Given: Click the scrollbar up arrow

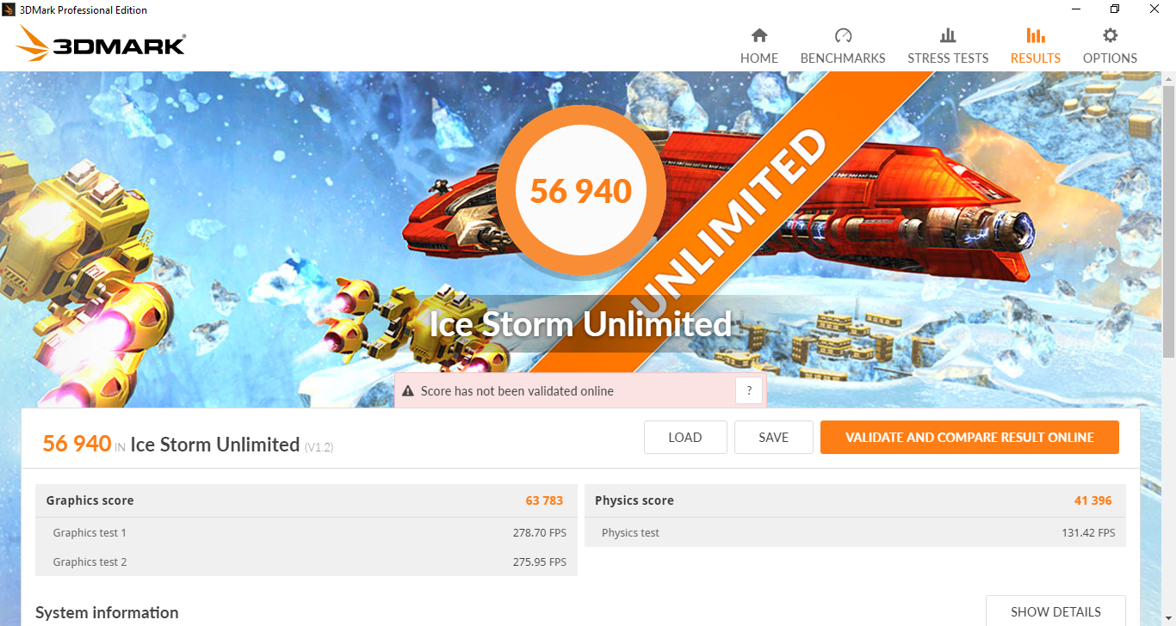Looking at the screenshot, I should click(1168, 78).
